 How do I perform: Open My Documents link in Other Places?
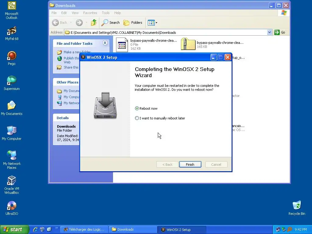[x=68, y=91]
